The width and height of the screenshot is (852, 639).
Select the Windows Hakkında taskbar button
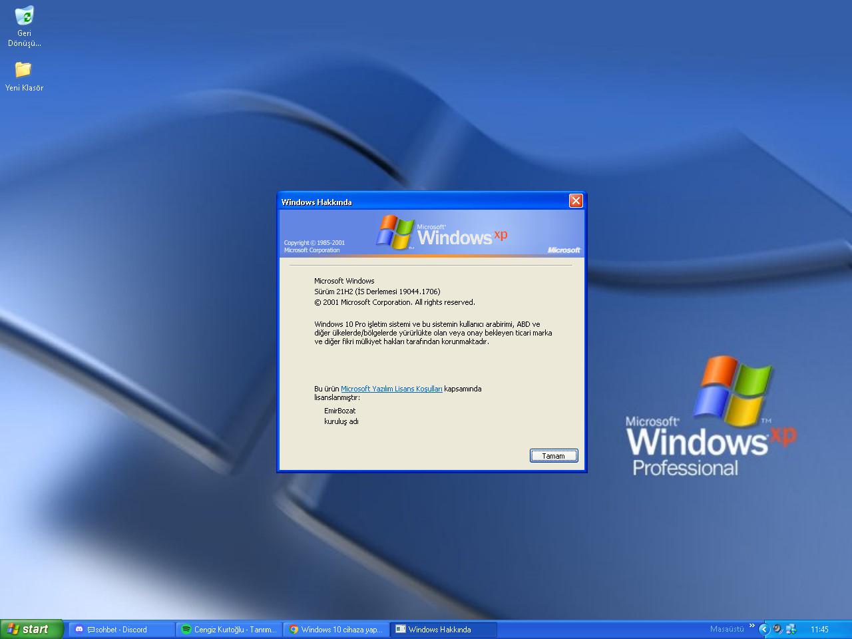tap(444, 629)
